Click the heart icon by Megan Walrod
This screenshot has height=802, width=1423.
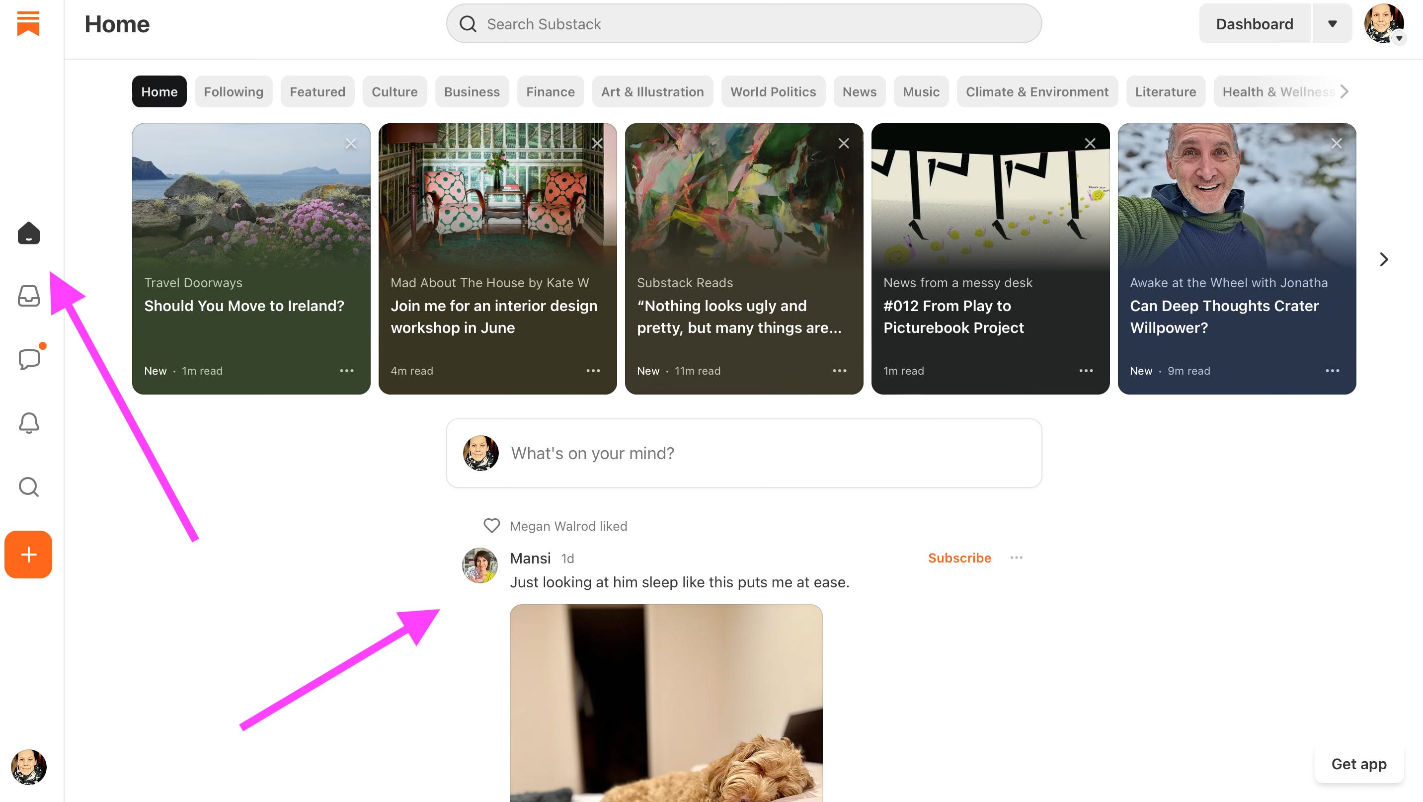coord(492,526)
